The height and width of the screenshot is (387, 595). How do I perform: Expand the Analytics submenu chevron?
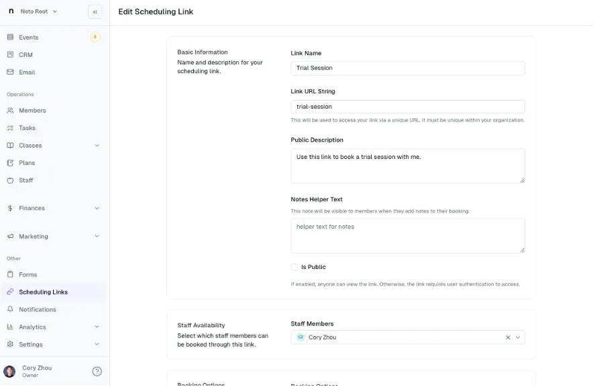coord(97,327)
